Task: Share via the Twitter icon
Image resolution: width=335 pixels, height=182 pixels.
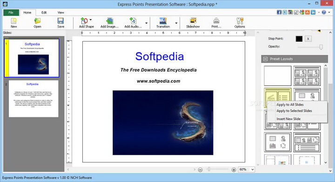Action: (x=285, y=13)
